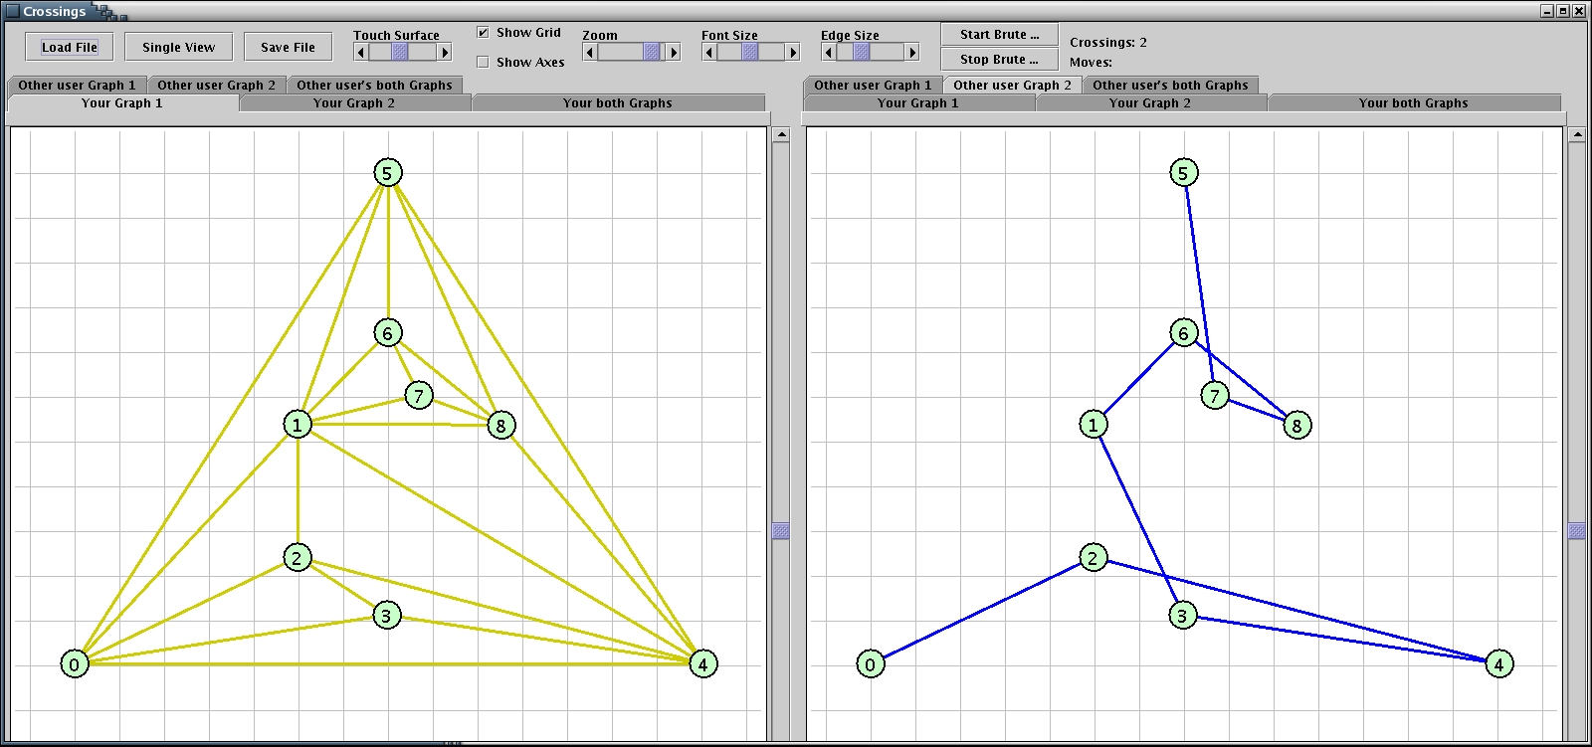Click the Save File button
Screen dimensions: 1592x747
click(288, 47)
